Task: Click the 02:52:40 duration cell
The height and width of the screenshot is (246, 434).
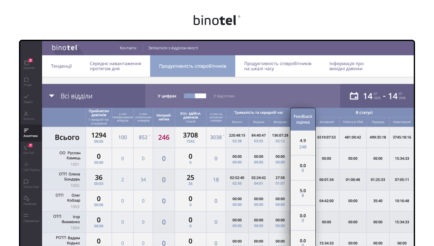Action: pyautogui.click(x=237, y=178)
